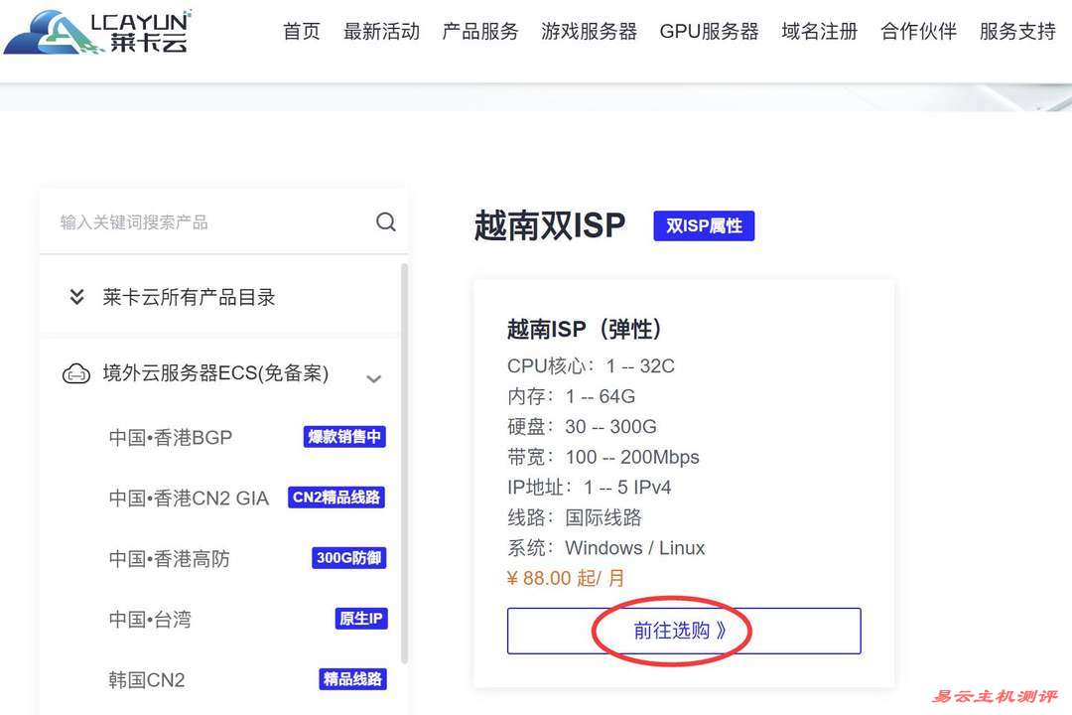Viewport: 1072px width, 715px height.
Task: Expand the 境外云服务器ECS category chevron
Action: click(x=374, y=378)
